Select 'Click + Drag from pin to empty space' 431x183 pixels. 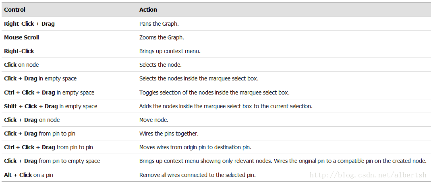pyautogui.click(x=52, y=161)
